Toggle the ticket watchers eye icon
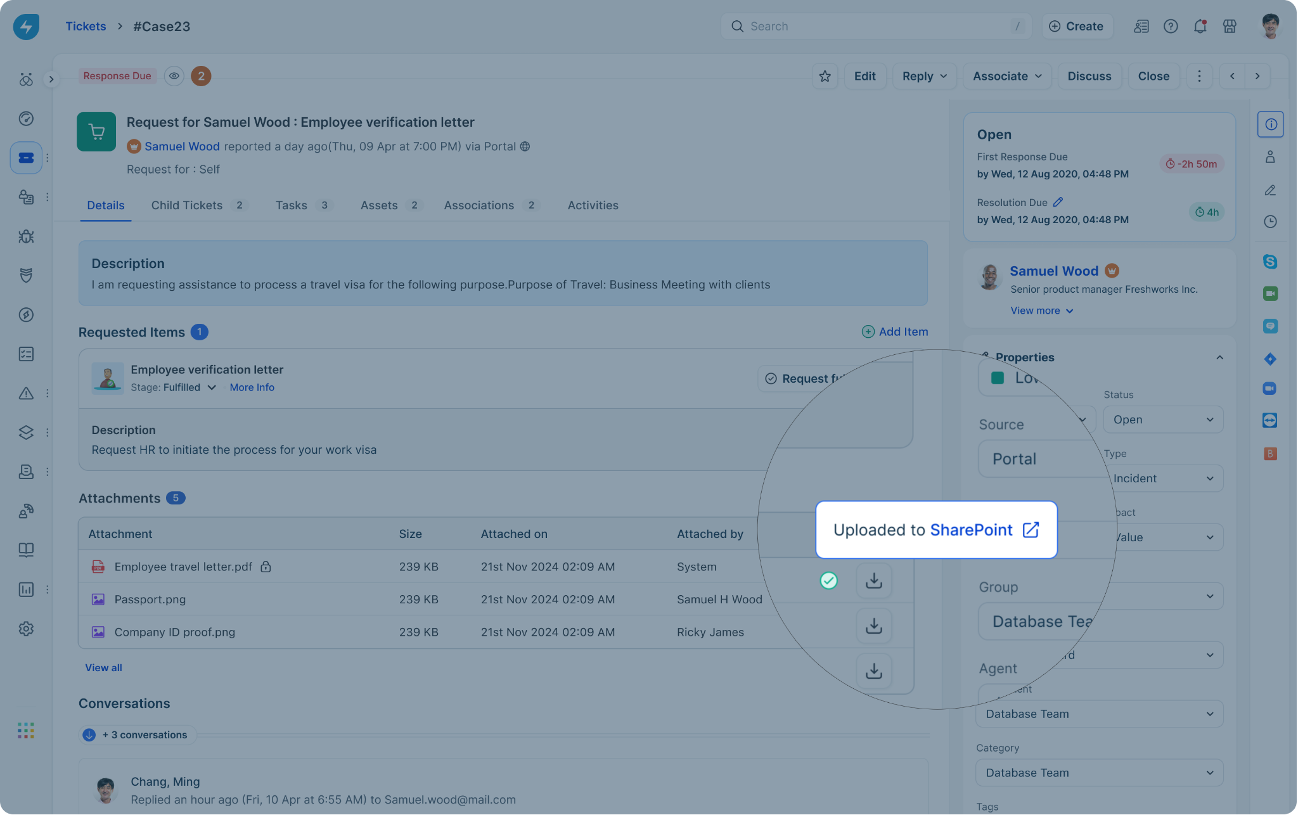 click(174, 76)
